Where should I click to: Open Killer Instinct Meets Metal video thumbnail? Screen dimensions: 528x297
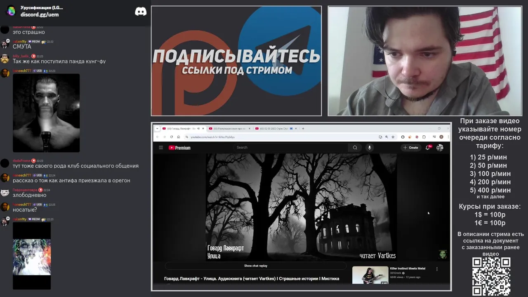370,275
